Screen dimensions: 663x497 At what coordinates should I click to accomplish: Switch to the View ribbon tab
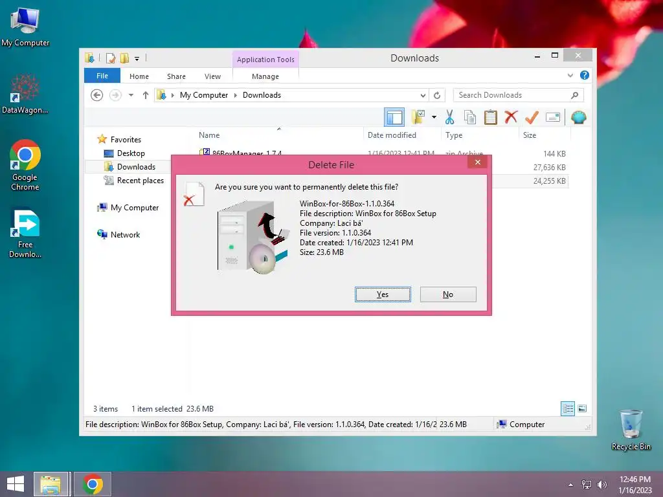pos(212,76)
